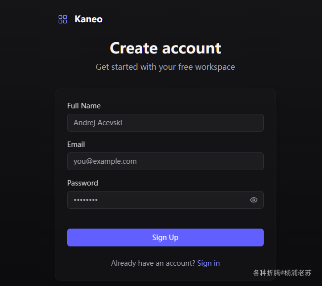Click the Email label
The width and height of the screenshot is (322, 286).
tap(76, 144)
